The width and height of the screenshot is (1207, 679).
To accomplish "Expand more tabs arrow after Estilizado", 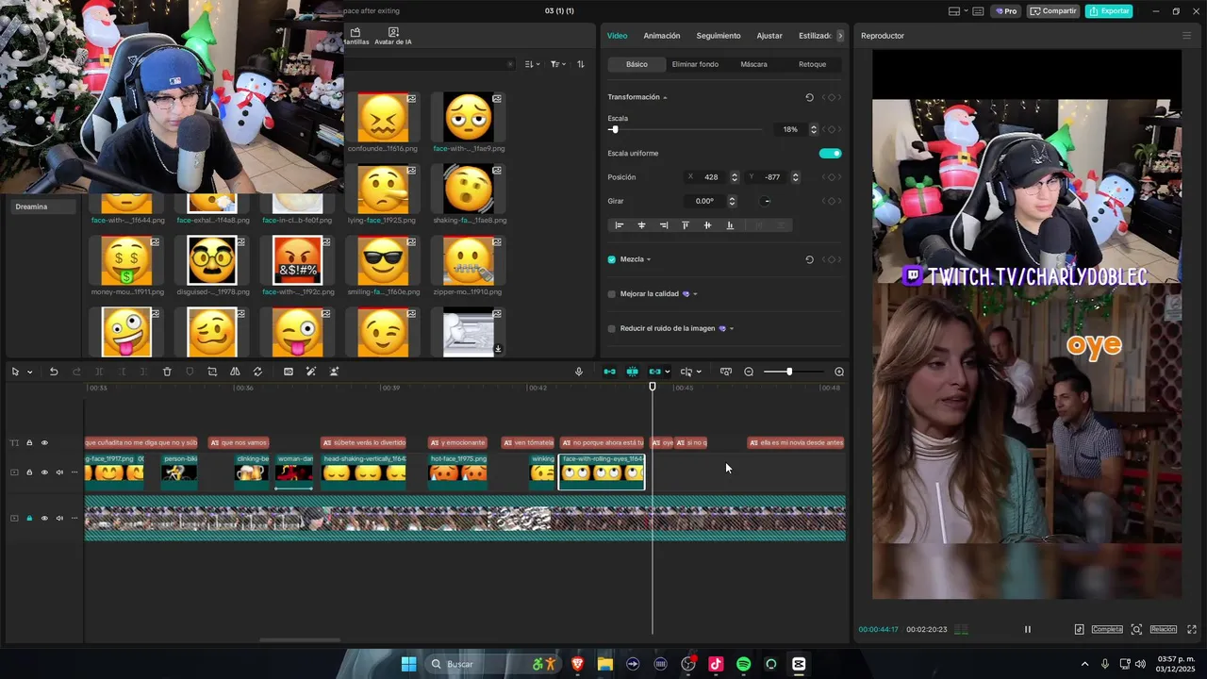I will pyautogui.click(x=840, y=36).
